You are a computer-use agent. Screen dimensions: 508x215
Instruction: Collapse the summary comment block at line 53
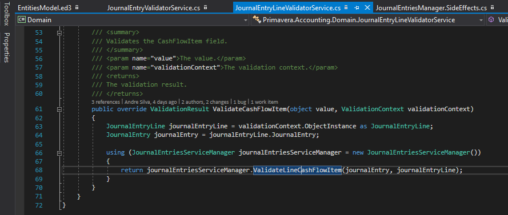click(59, 33)
